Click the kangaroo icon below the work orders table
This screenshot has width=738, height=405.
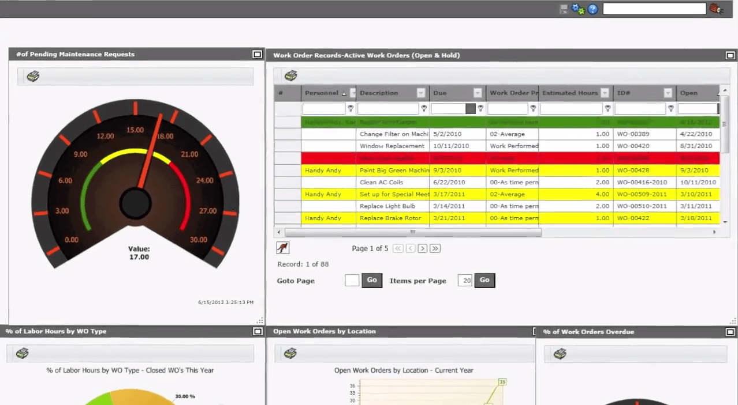click(282, 248)
